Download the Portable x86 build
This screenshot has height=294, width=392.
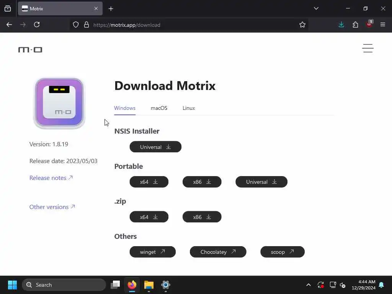click(x=202, y=182)
